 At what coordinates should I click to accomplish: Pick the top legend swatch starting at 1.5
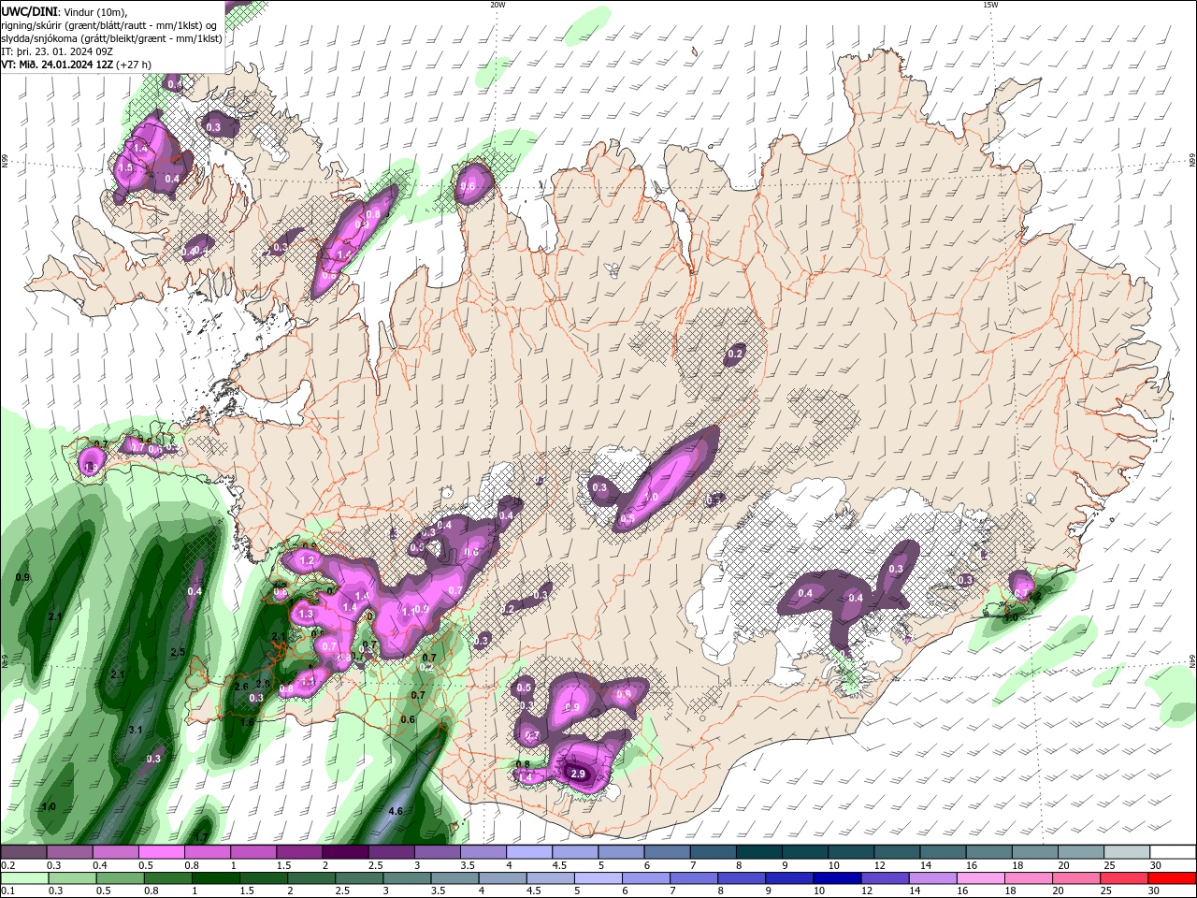coord(299,852)
